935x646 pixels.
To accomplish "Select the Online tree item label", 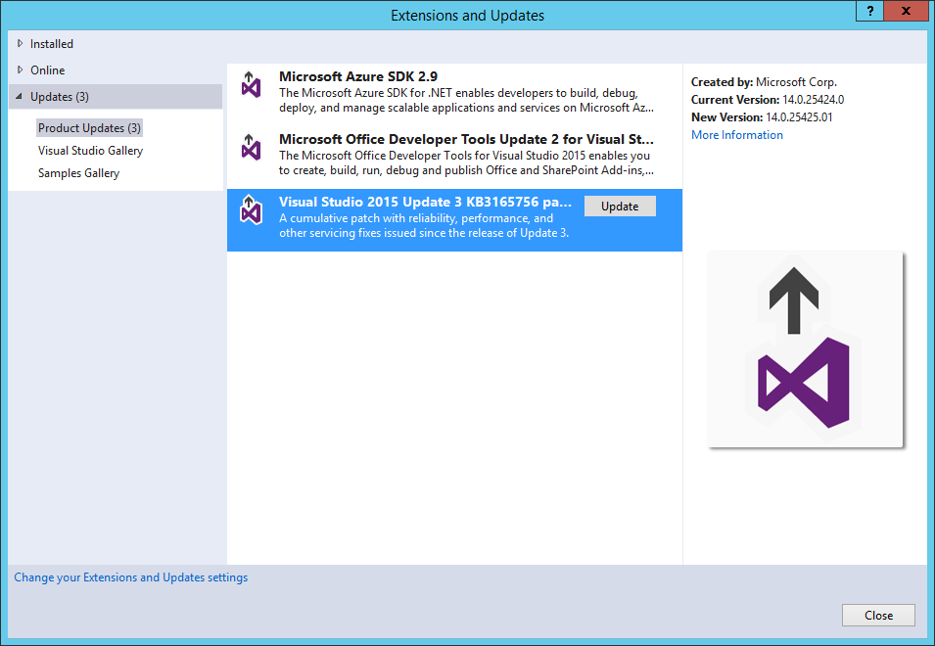I will coord(48,69).
